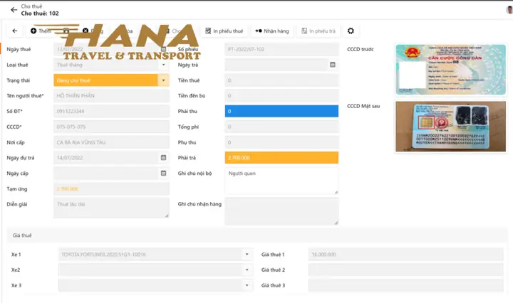Click the Ghi chú nội bộ text area
This screenshot has width=513, height=303.
pos(281,181)
